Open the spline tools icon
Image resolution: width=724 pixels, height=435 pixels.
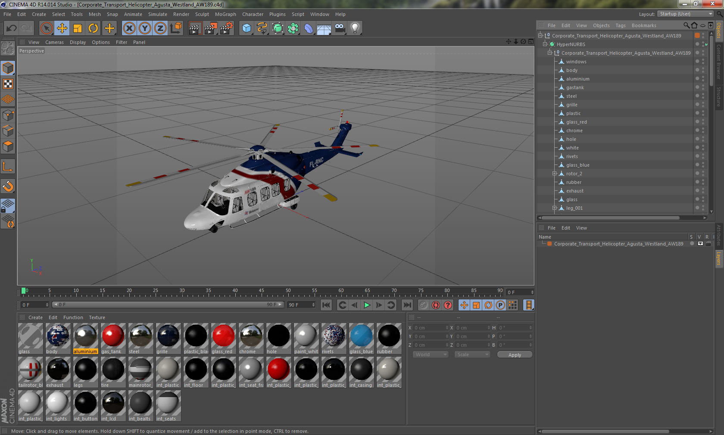pos(262,28)
